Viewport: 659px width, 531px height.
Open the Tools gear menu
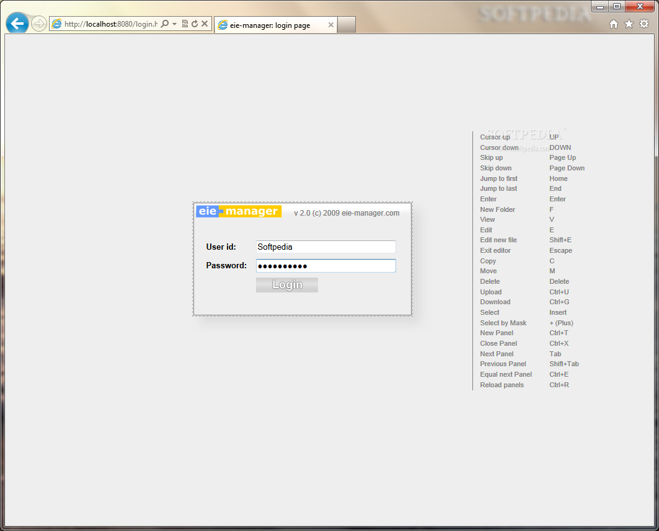click(x=644, y=24)
